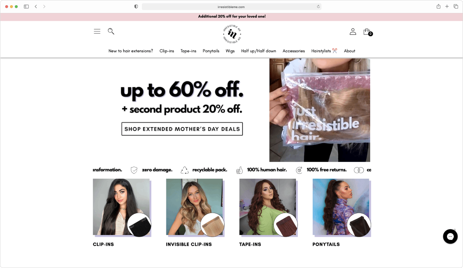Go back with browser arrow
463x268 pixels.
pyautogui.click(x=36, y=7)
